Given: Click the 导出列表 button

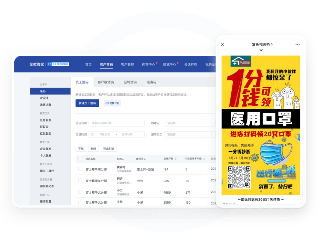Looking at the screenshot, I should point(109,149).
